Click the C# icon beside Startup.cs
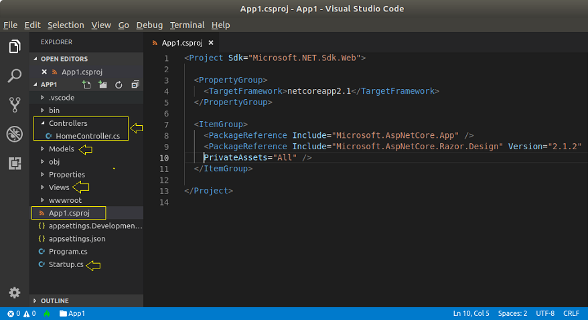The height and width of the screenshot is (320, 588). (42, 264)
